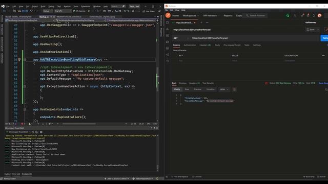
Task: Open Cookies response tab
Action: click(x=182, y=83)
